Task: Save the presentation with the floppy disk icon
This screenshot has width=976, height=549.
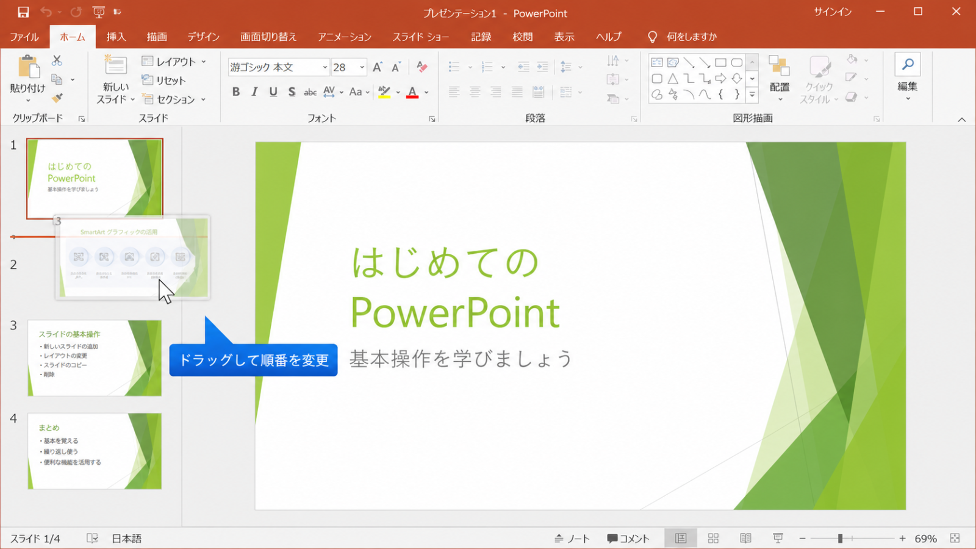Action: click(x=23, y=12)
